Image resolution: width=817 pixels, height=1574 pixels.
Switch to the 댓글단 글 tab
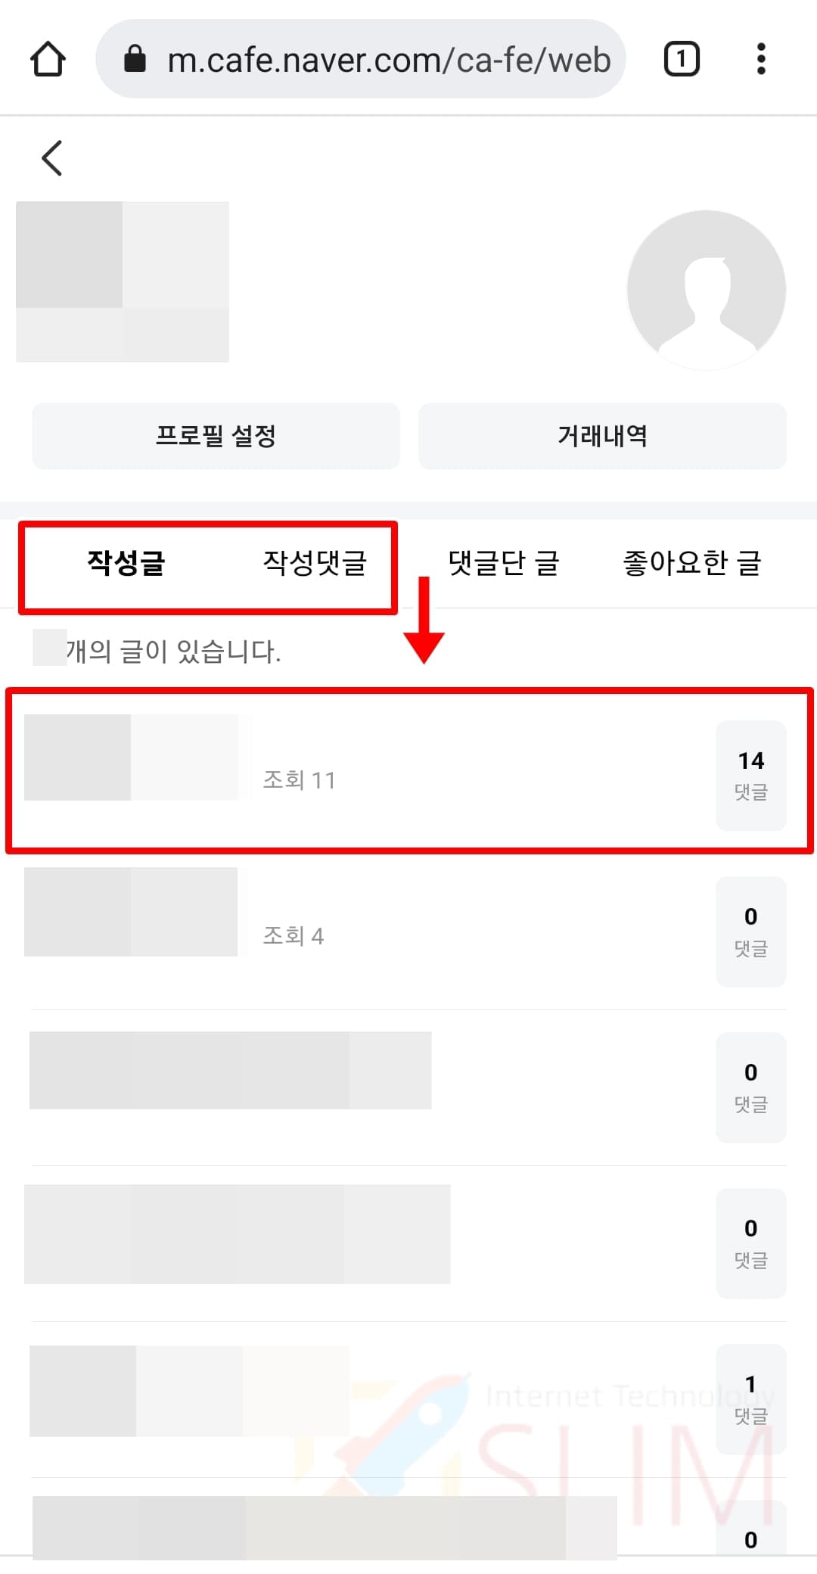click(503, 562)
